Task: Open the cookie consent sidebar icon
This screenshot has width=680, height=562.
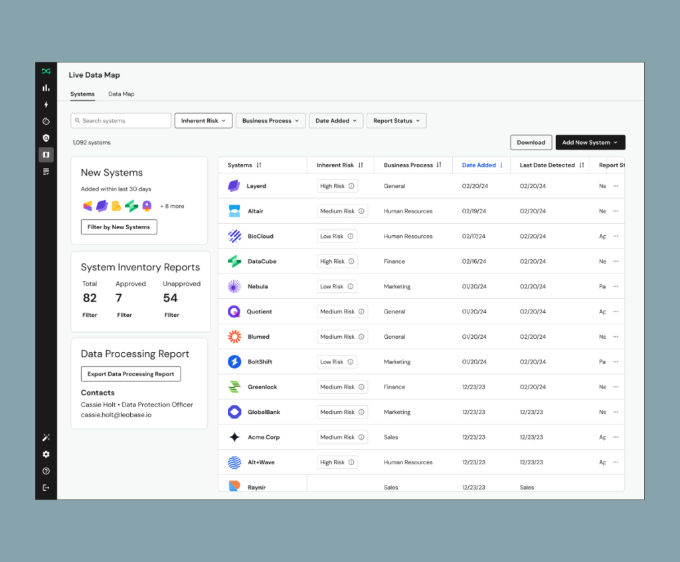Action: [46, 121]
